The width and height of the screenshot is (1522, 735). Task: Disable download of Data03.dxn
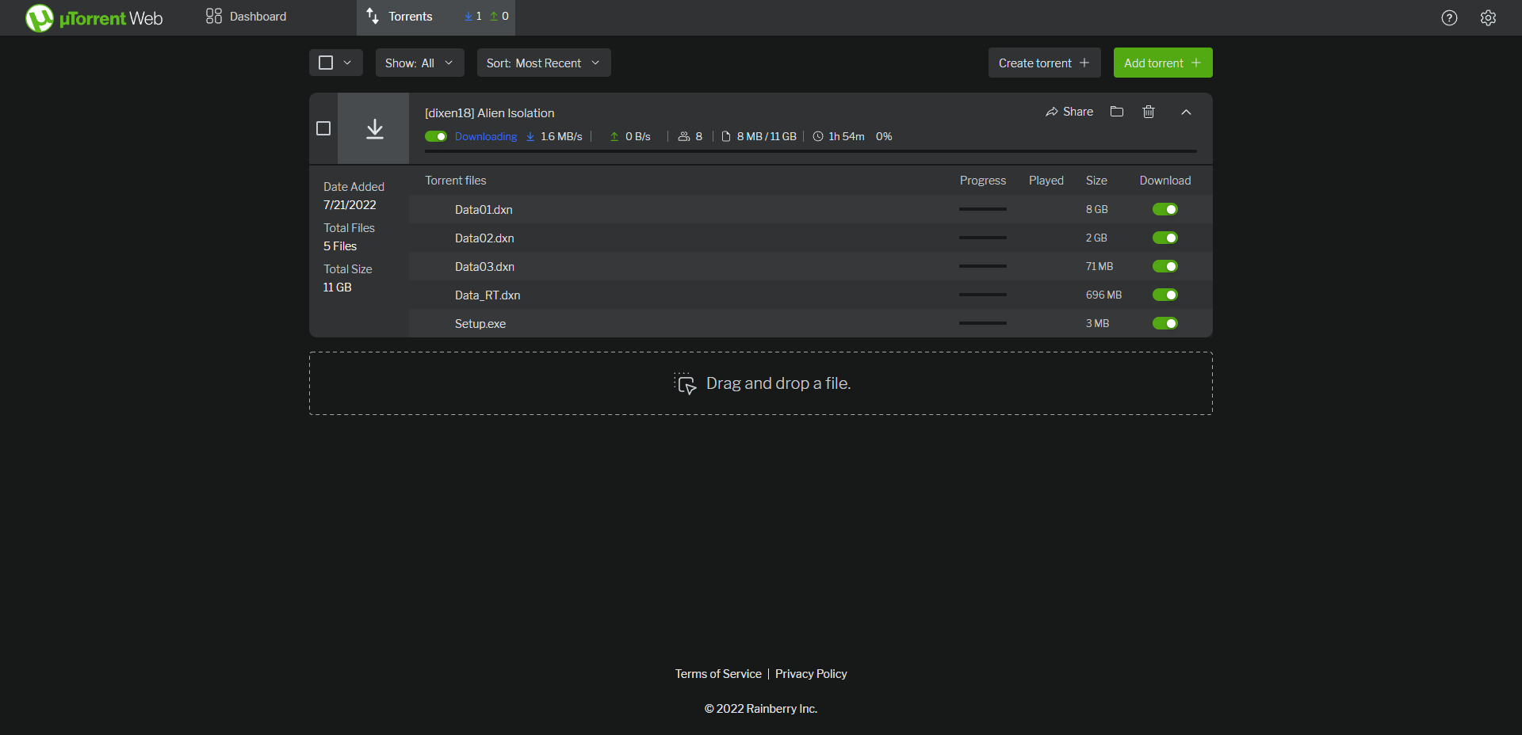[1165, 266]
